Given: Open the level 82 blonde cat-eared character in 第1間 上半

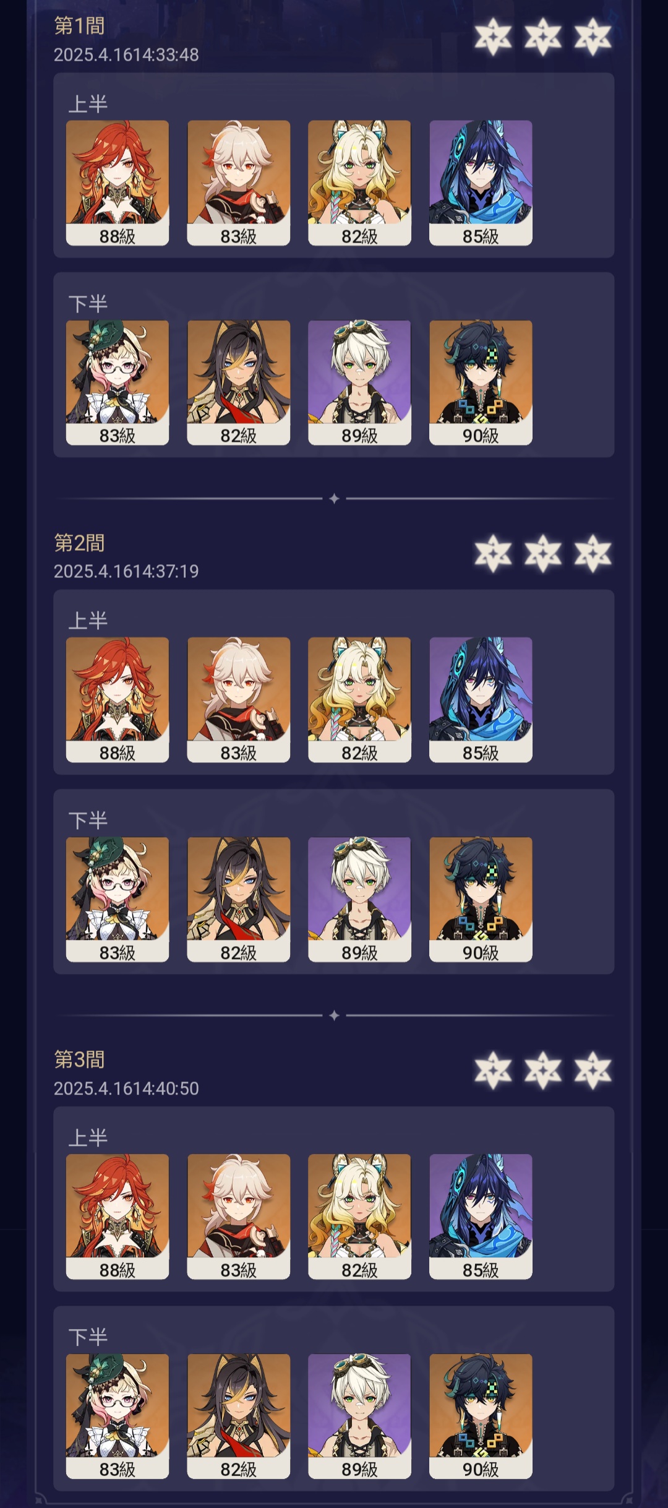Looking at the screenshot, I should [x=359, y=183].
